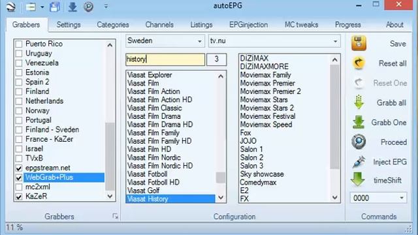Click inside the history search field
Viewport: 418px width, 235px height.
tap(165, 59)
